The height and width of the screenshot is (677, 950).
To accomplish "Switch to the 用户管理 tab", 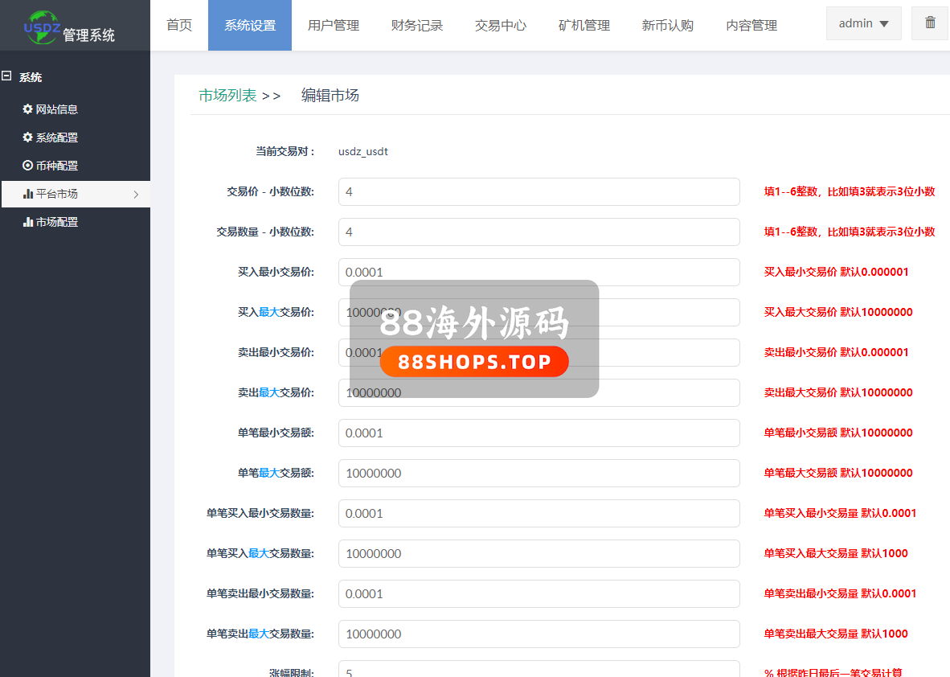I will [x=333, y=26].
